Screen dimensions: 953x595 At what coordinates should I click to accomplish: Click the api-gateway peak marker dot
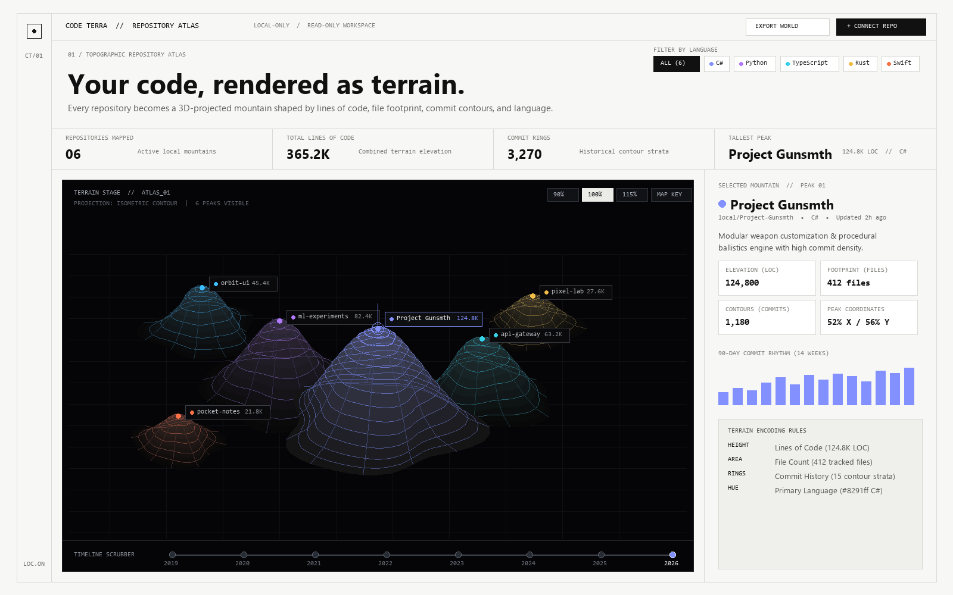tap(482, 339)
